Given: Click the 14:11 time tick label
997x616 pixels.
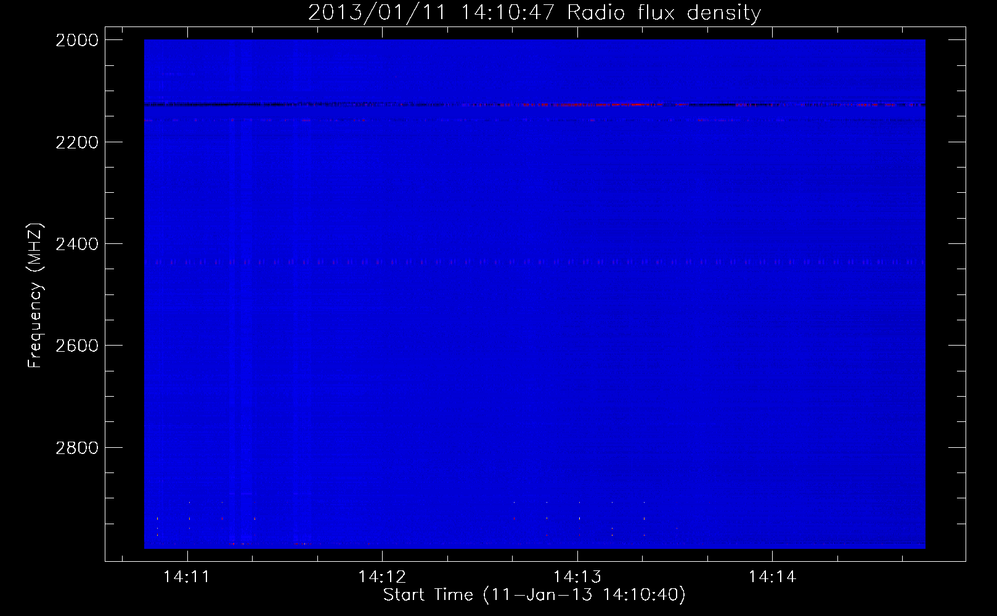Looking at the screenshot, I should (x=187, y=577).
